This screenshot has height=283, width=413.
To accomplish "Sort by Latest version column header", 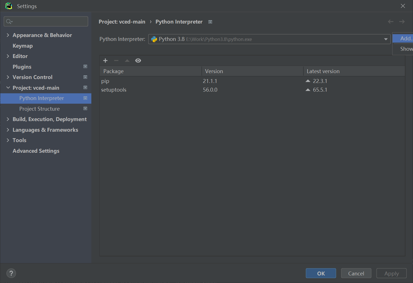I will (354, 71).
